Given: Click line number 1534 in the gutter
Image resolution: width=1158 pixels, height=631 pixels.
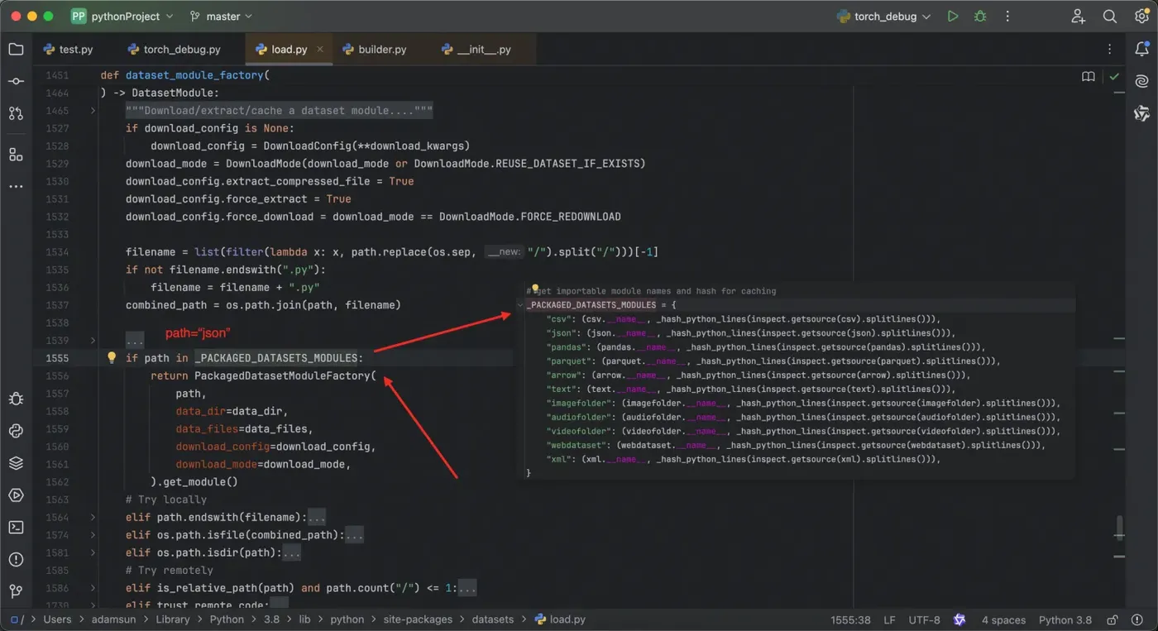Looking at the screenshot, I should 57,252.
